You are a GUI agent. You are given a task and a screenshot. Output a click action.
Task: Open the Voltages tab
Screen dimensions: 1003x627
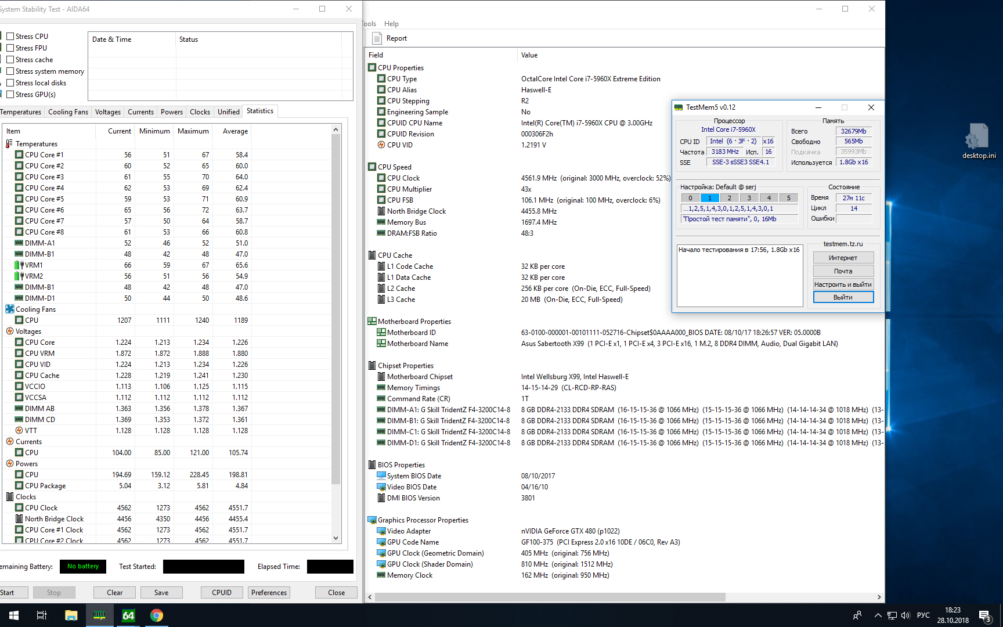(108, 112)
